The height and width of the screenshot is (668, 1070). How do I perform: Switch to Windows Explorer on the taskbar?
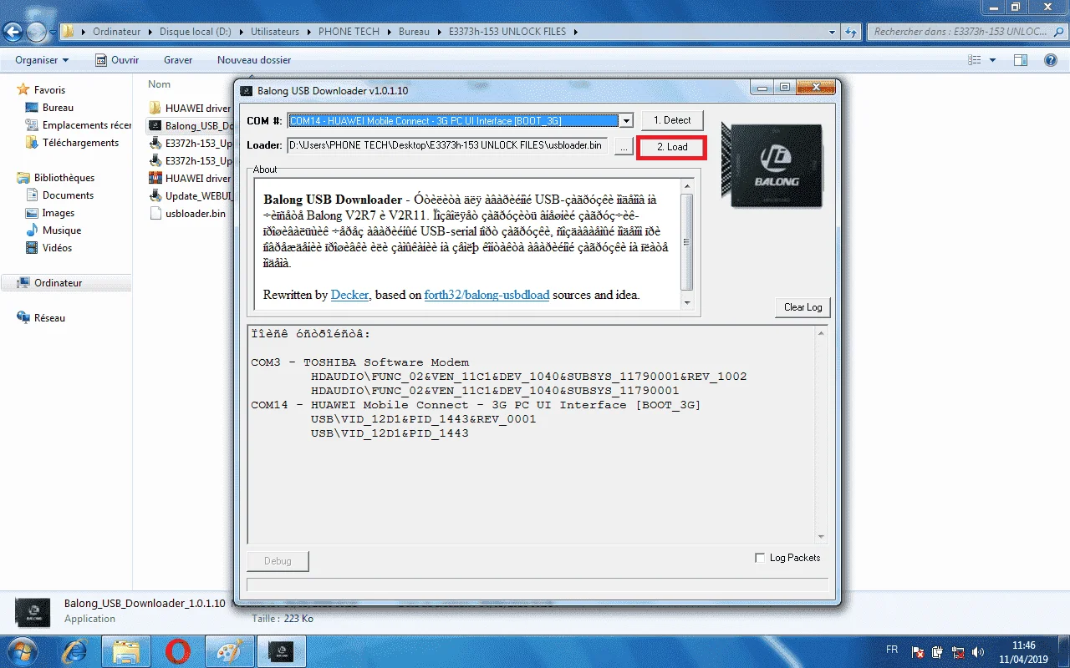(x=125, y=650)
